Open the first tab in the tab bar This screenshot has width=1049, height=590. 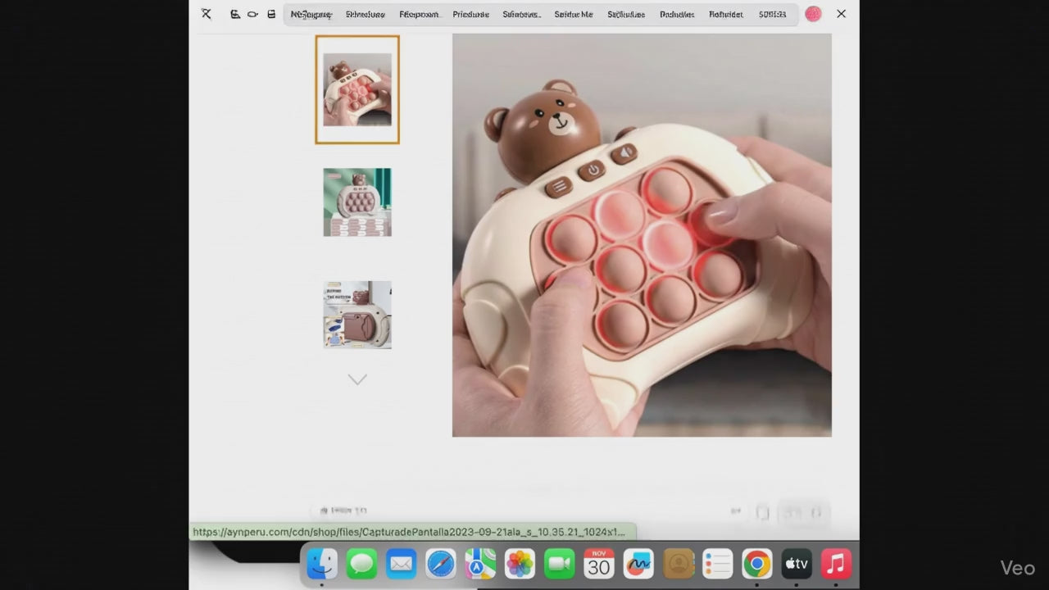[311, 14]
